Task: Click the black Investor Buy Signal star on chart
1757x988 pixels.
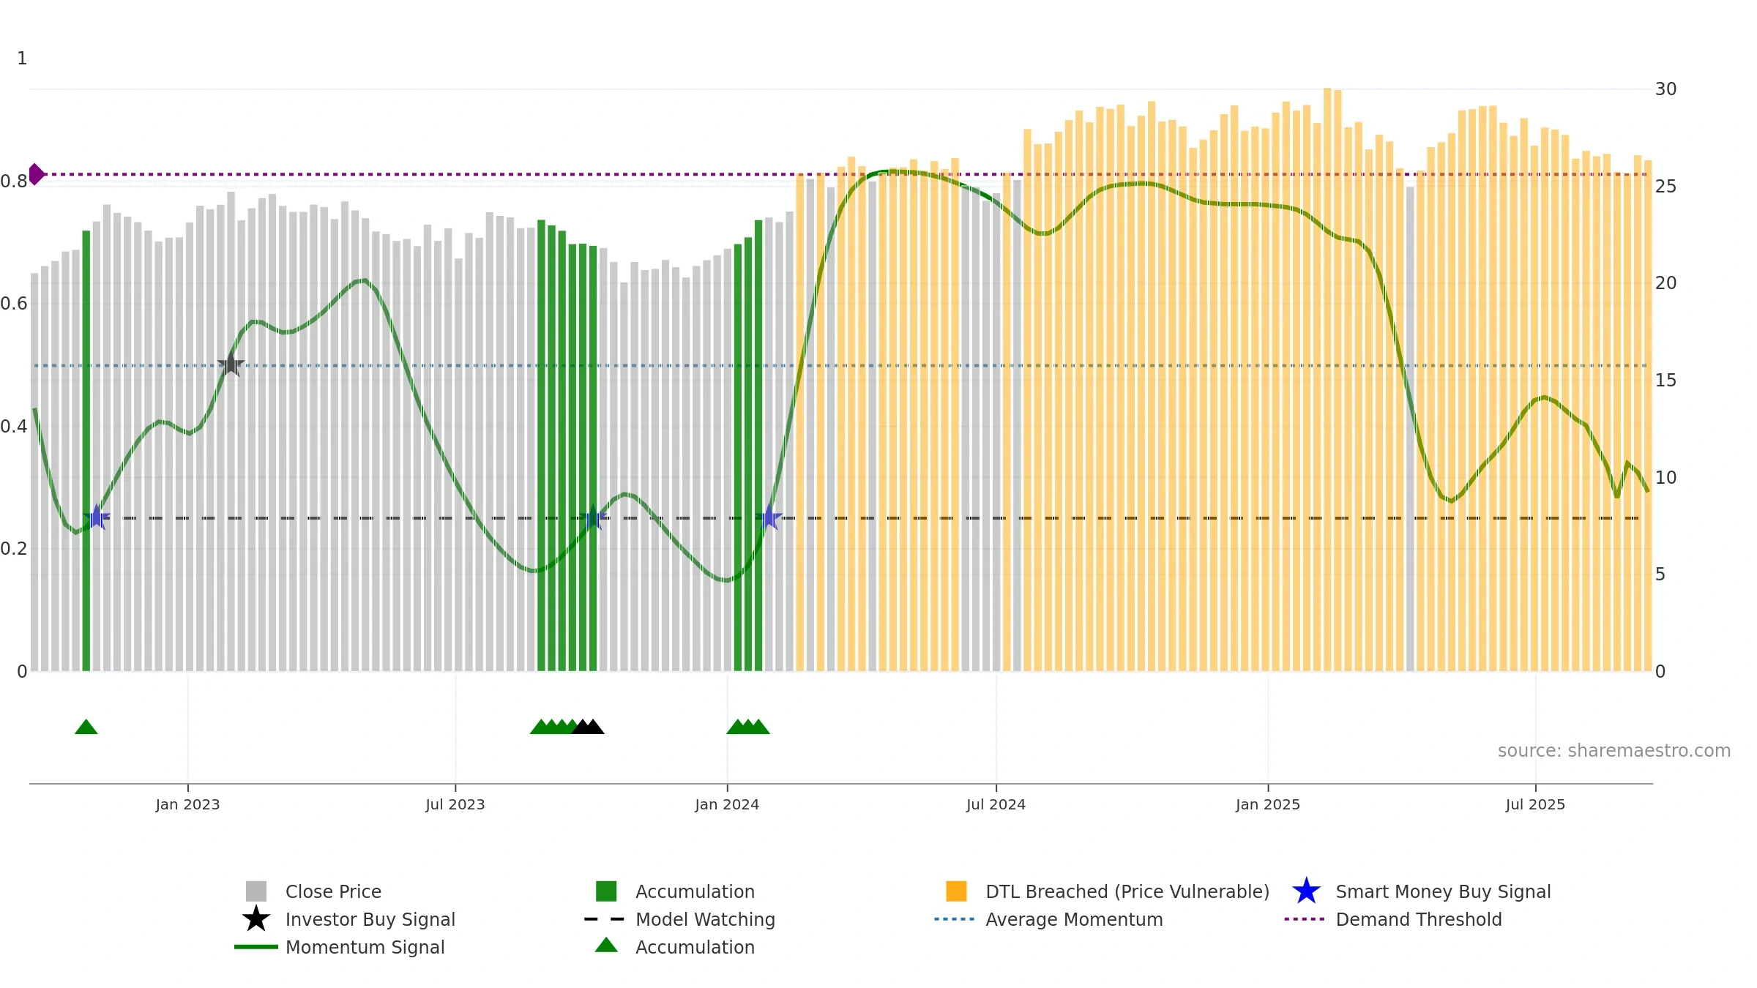Action: pyautogui.click(x=231, y=364)
